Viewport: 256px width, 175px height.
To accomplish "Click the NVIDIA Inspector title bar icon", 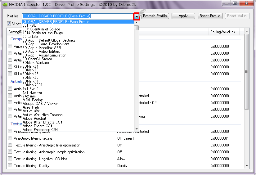I will click(5, 5).
